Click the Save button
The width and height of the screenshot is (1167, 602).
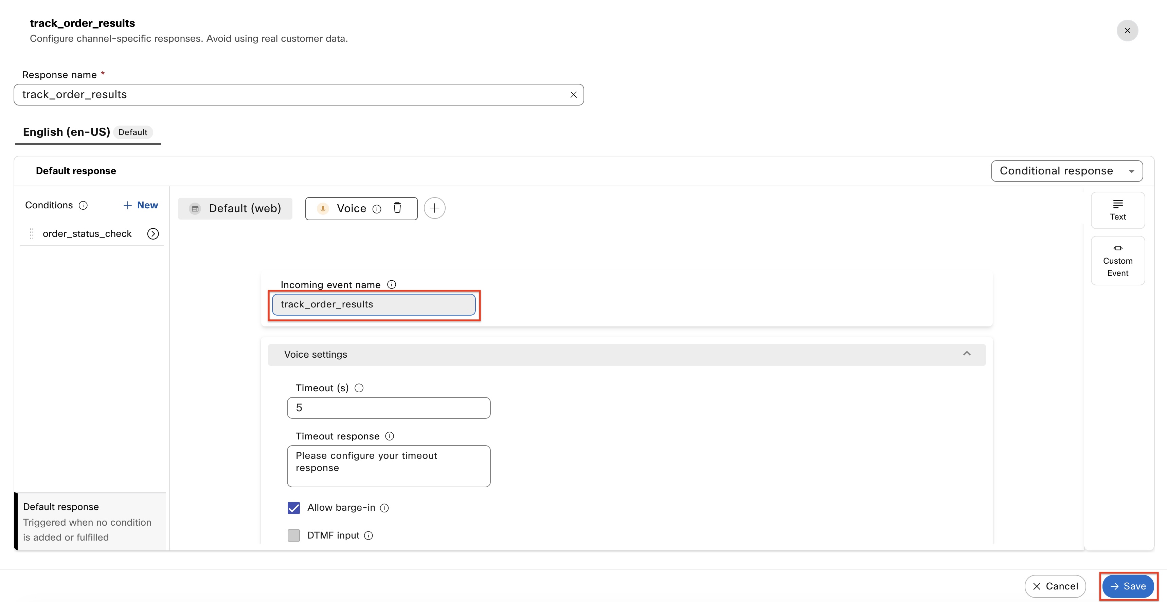coord(1128,586)
